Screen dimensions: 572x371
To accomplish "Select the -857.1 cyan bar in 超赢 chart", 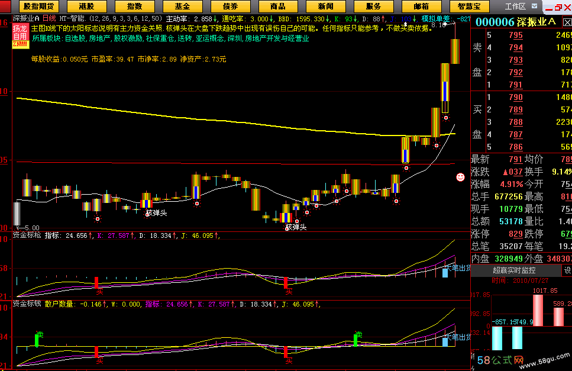I will 497,338.
